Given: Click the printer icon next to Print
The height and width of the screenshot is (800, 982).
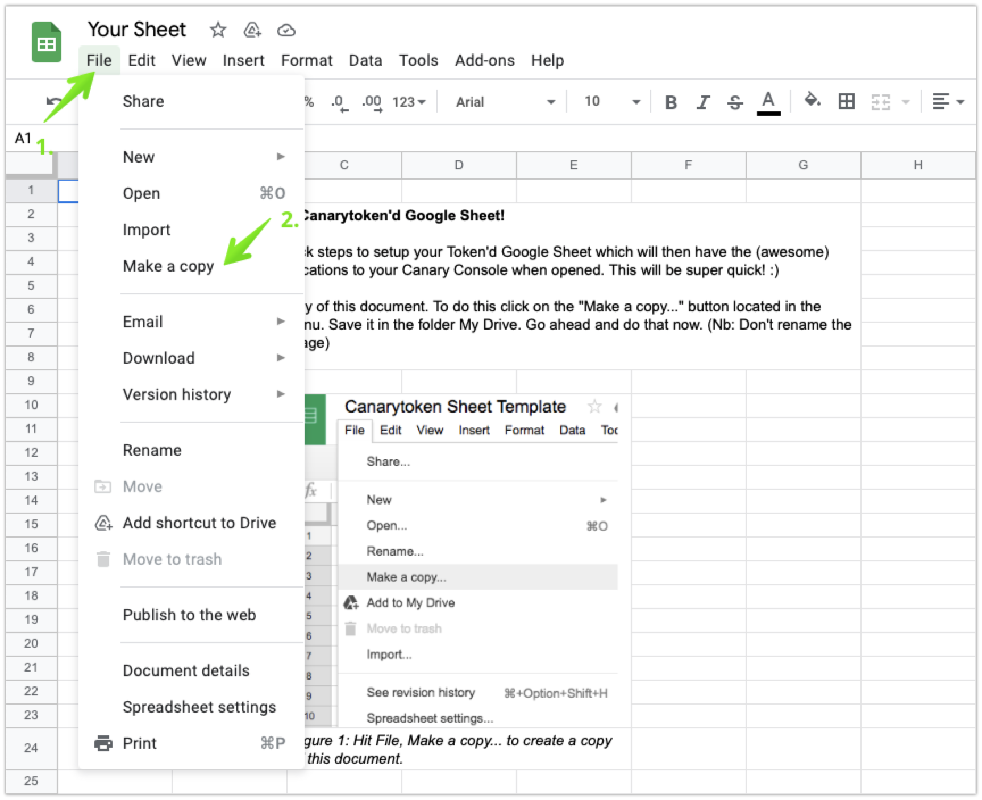Looking at the screenshot, I should tap(103, 743).
